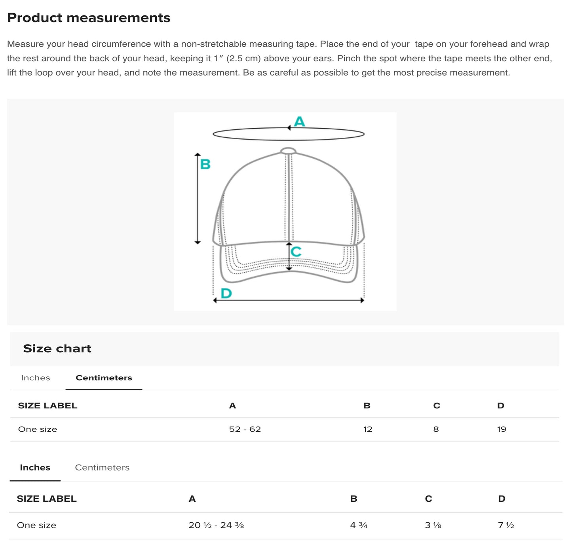Viewport: 572px width, 552px height.
Task: Click teal letter A above the cap diagram
Action: pyautogui.click(x=300, y=121)
